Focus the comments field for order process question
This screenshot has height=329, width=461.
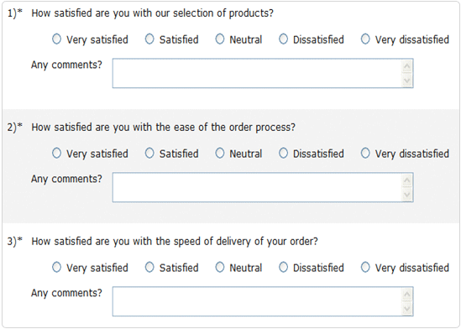click(x=263, y=187)
